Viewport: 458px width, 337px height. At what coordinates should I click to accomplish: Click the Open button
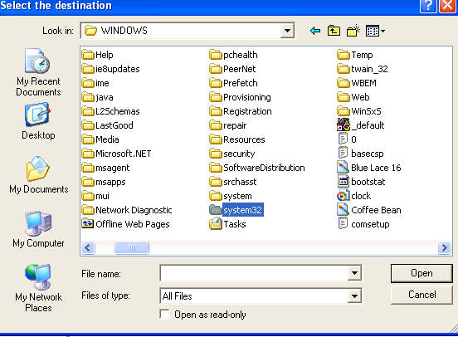tap(421, 273)
